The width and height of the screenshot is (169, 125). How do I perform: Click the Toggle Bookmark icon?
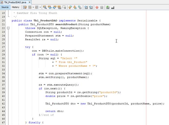click(x=80, y=7)
